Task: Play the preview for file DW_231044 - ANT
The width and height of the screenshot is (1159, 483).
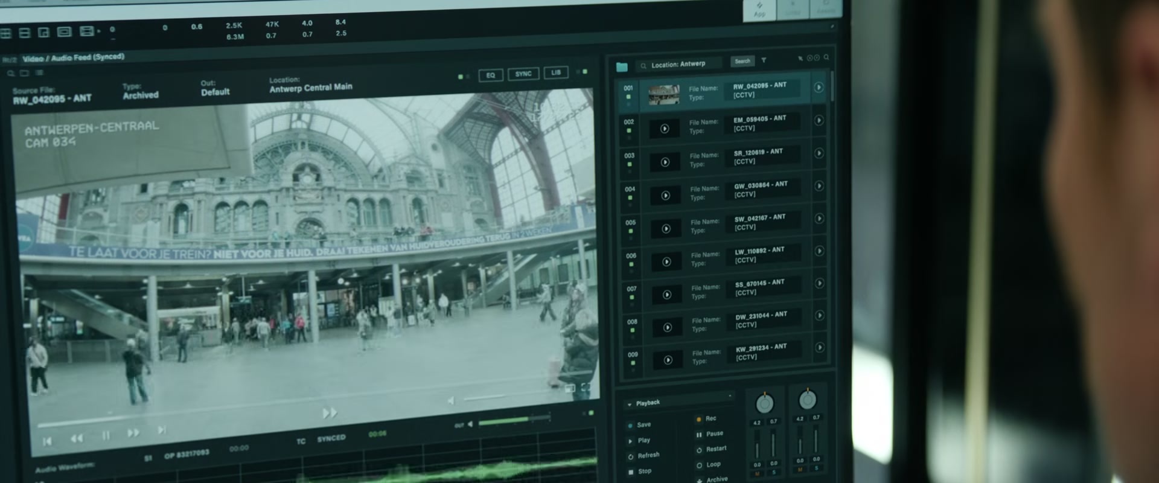Action: tap(668, 327)
